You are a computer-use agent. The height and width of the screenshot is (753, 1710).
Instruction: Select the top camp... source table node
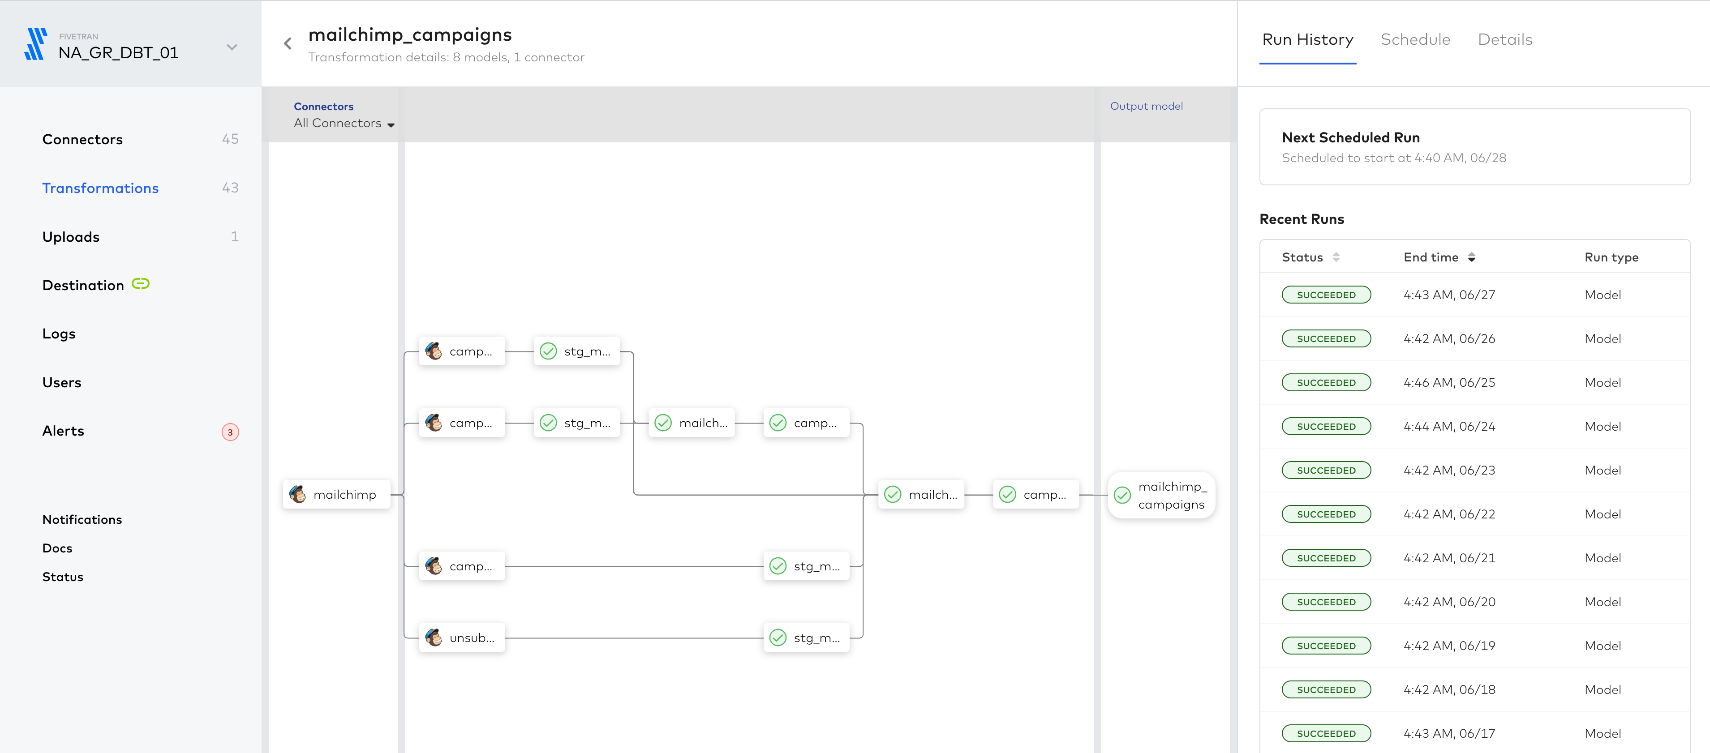(x=462, y=351)
